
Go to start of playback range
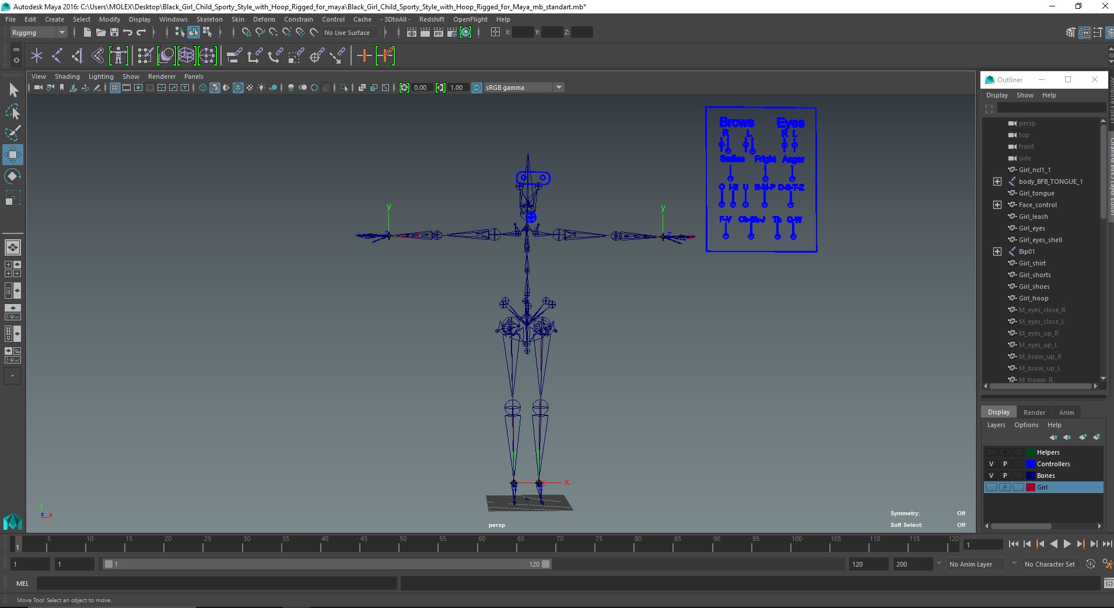click(1013, 544)
